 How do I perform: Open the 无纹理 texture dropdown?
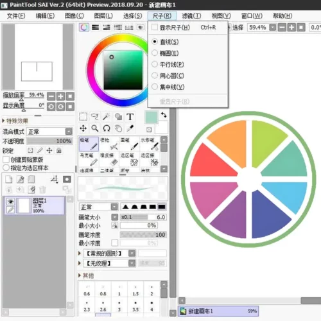tap(132, 263)
